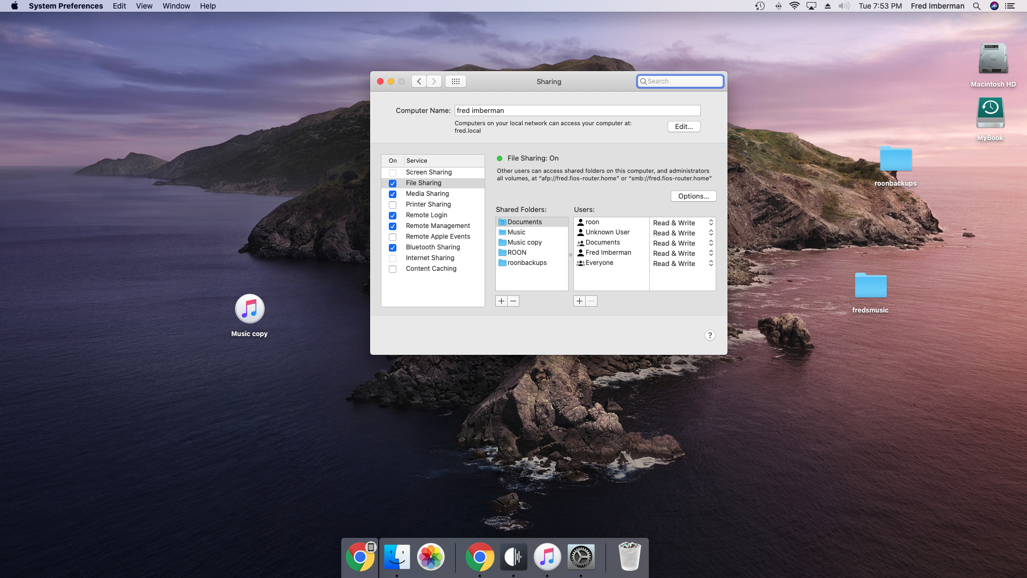Uncheck the Media Sharing service
The height and width of the screenshot is (578, 1027).
pyautogui.click(x=393, y=194)
